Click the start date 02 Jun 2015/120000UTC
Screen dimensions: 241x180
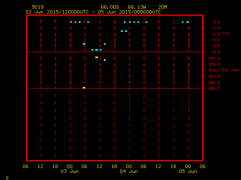(57, 12)
